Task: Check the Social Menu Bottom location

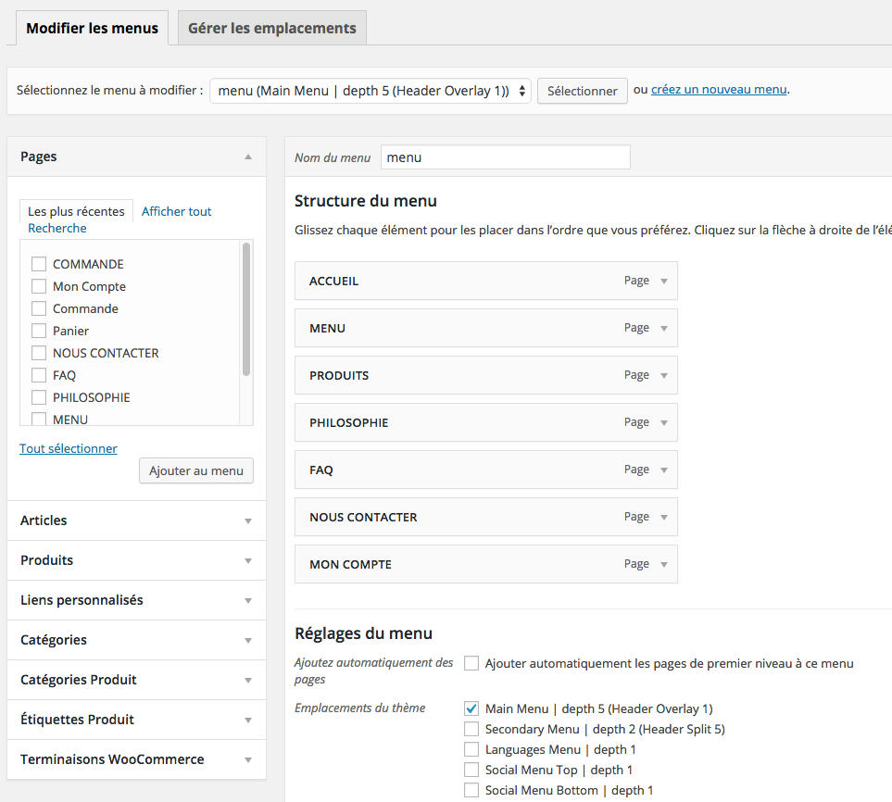Action: 471,791
